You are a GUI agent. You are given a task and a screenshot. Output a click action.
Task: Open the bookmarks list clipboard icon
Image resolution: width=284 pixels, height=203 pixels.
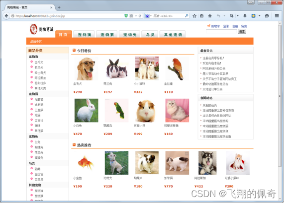click(x=201, y=16)
